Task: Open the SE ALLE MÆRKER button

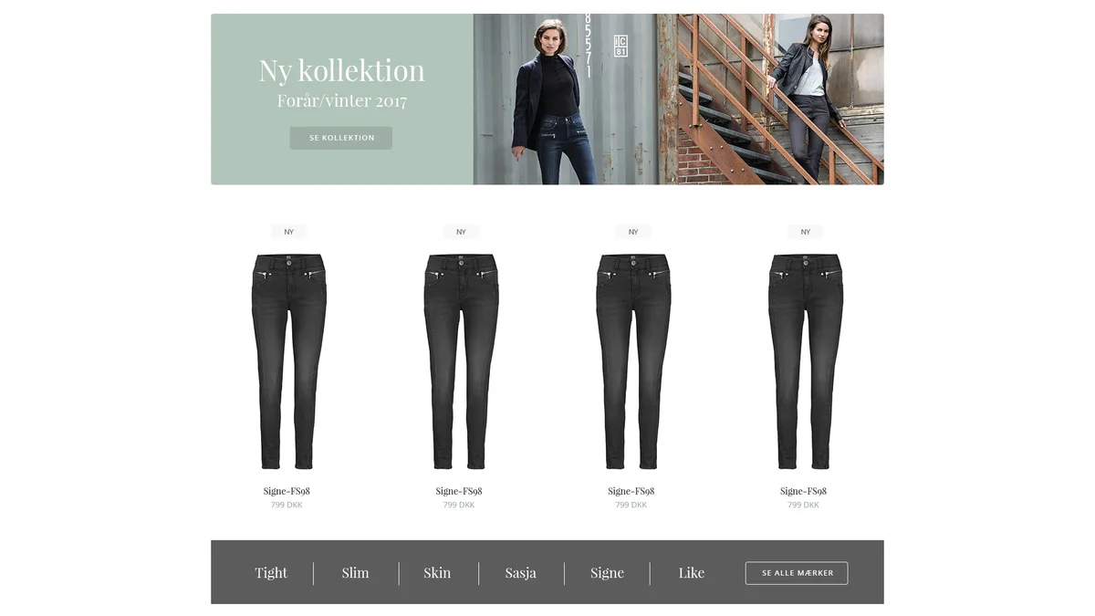Action: pyautogui.click(x=797, y=573)
